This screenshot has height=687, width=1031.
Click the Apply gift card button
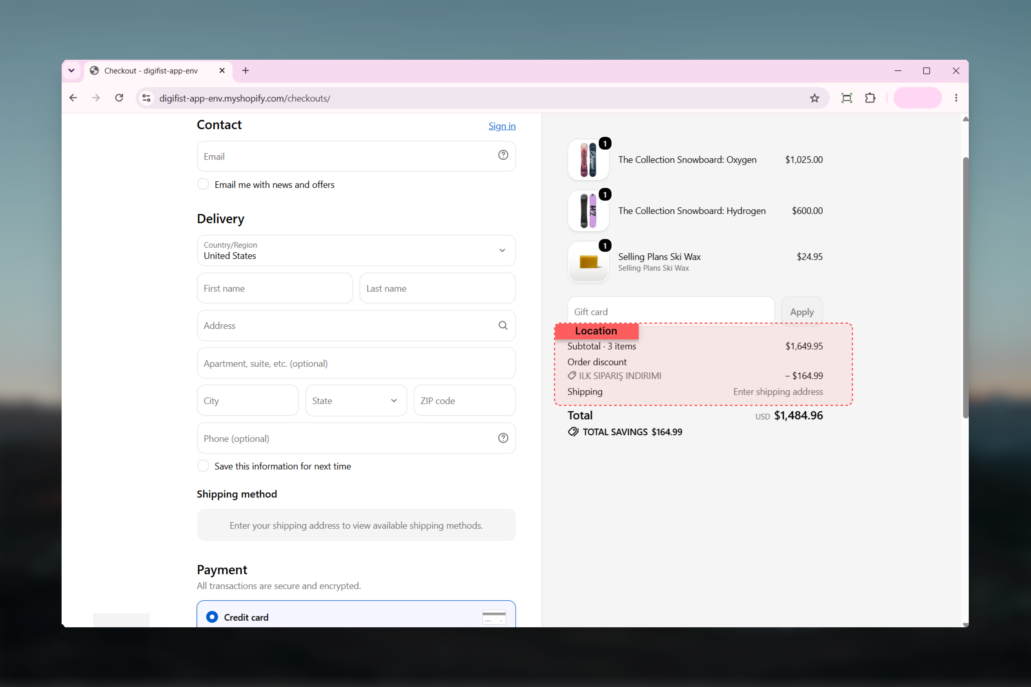(802, 312)
